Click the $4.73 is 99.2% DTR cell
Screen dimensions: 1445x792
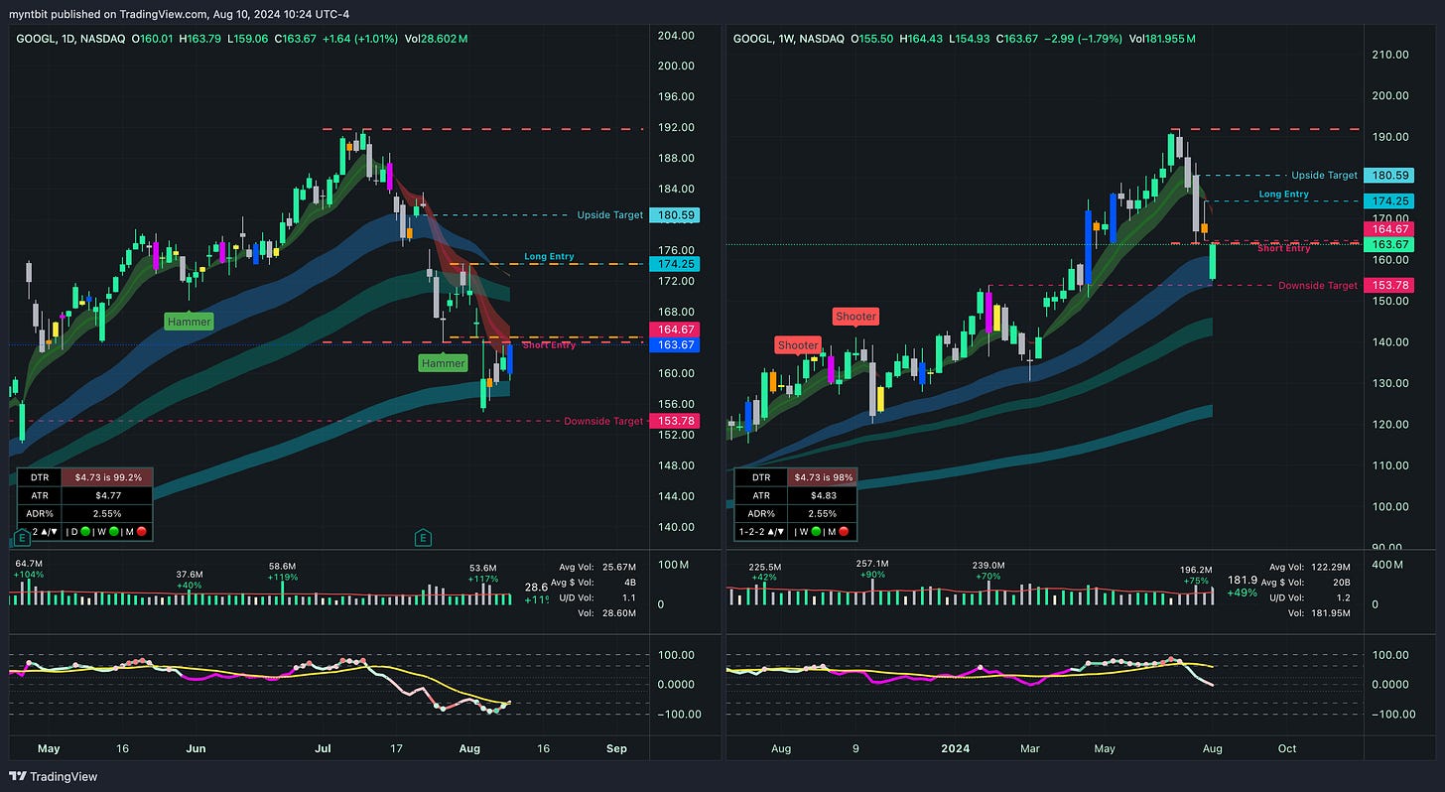pyautogui.click(x=107, y=477)
